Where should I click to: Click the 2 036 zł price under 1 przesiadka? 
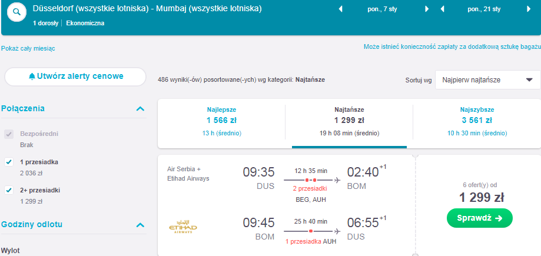(x=31, y=173)
